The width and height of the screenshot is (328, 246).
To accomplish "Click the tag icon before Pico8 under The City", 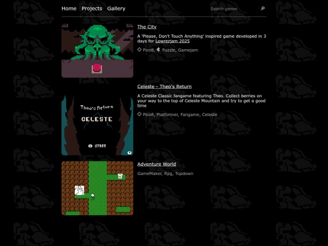I will point(139,50).
